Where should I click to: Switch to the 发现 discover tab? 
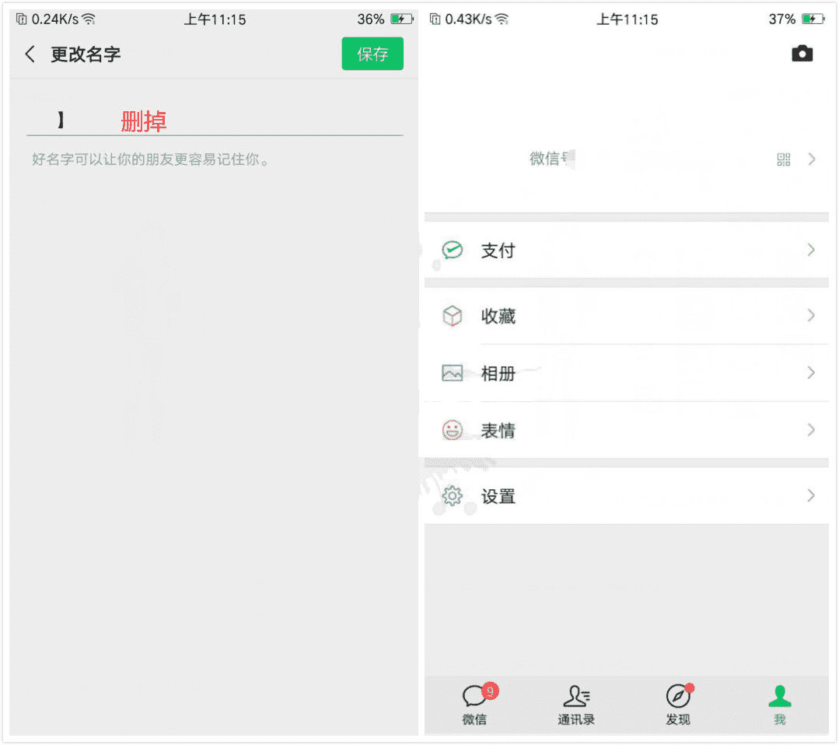coord(678,705)
